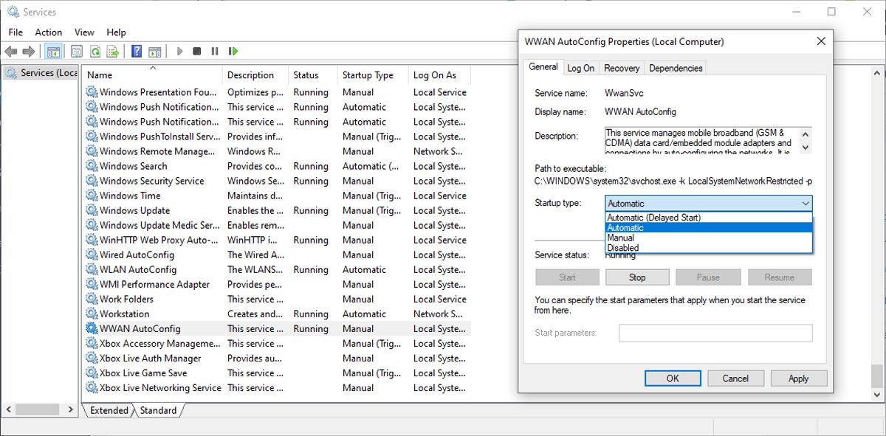Click the Restart Service toolbar icon
The width and height of the screenshot is (886, 436).
[x=233, y=52]
